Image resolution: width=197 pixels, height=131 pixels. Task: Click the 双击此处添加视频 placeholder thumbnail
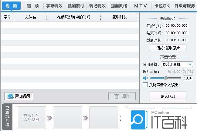tap(31, 118)
